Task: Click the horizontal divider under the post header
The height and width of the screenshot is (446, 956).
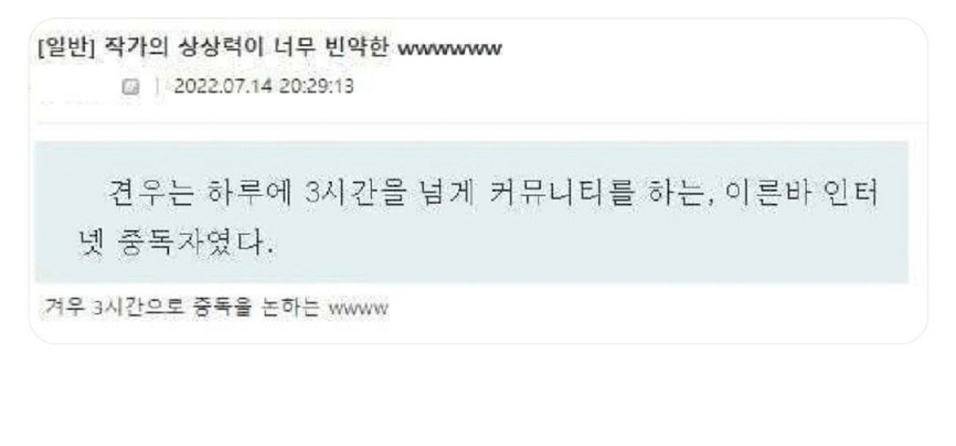Action: (x=481, y=123)
